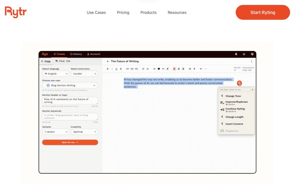Open the Pricing page link
This screenshot has width=295, height=192.
pyautogui.click(x=123, y=12)
